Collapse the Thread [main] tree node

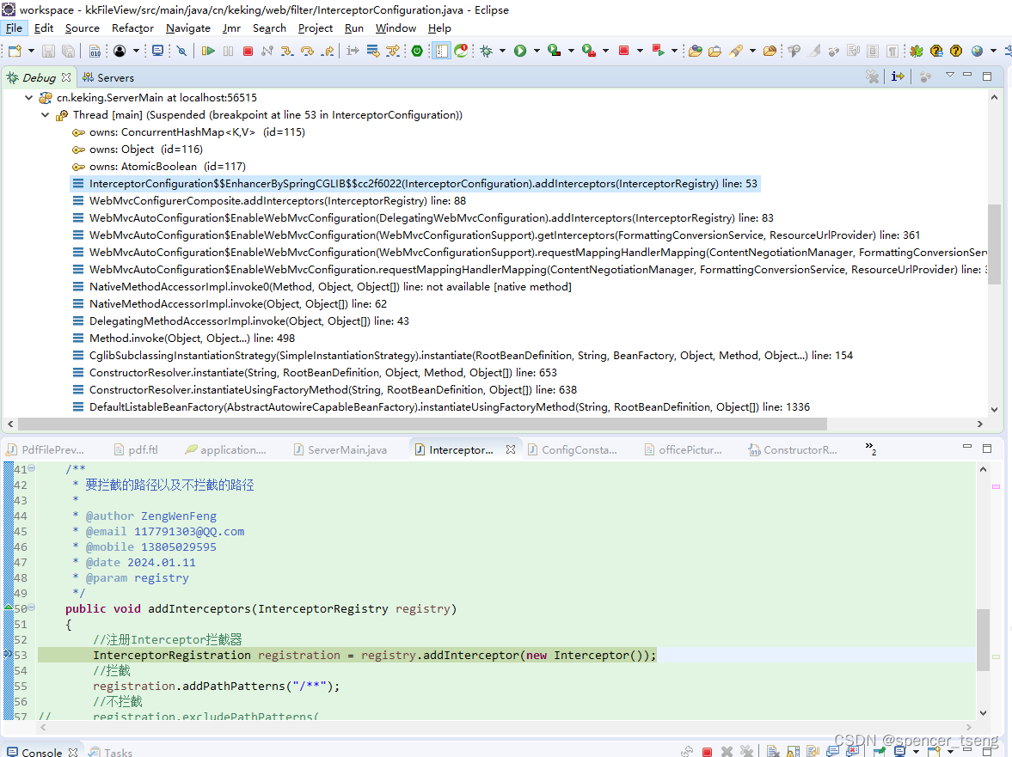click(45, 114)
